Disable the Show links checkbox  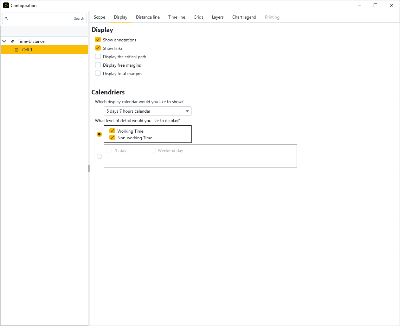98,48
